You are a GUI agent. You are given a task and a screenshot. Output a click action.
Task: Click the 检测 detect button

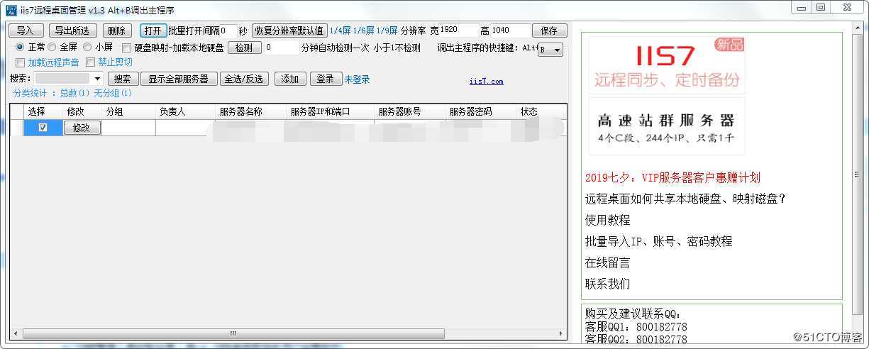pos(244,48)
